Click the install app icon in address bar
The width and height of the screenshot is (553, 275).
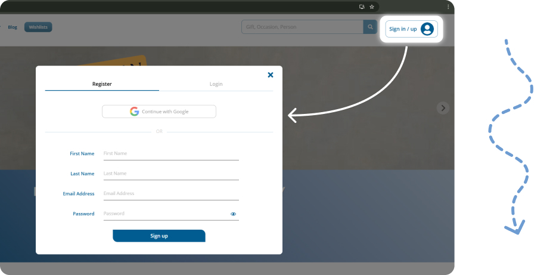pos(362,7)
